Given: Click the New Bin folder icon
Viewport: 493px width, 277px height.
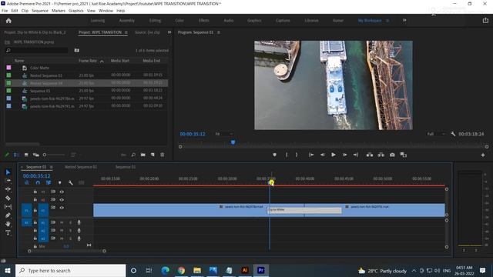Looking at the screenshot, I should [143, 155].
